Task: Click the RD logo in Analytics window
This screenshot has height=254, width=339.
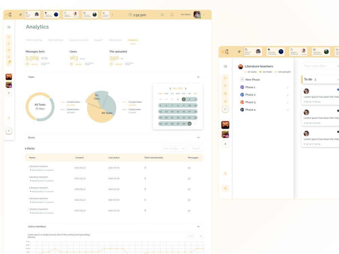Action: [x=9, y=15]
